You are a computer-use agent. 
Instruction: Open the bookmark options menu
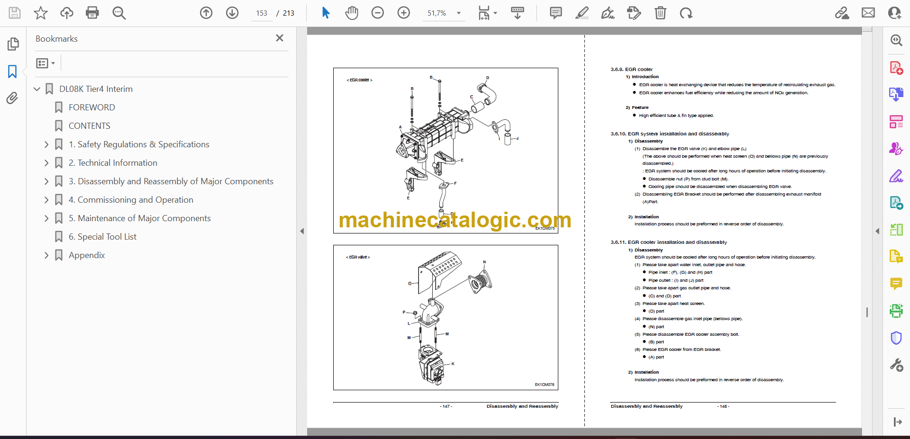point(45,63)
